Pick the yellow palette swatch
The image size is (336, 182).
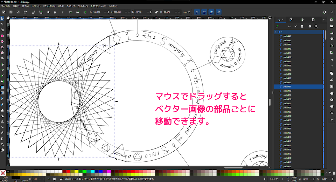coord(76,171)
